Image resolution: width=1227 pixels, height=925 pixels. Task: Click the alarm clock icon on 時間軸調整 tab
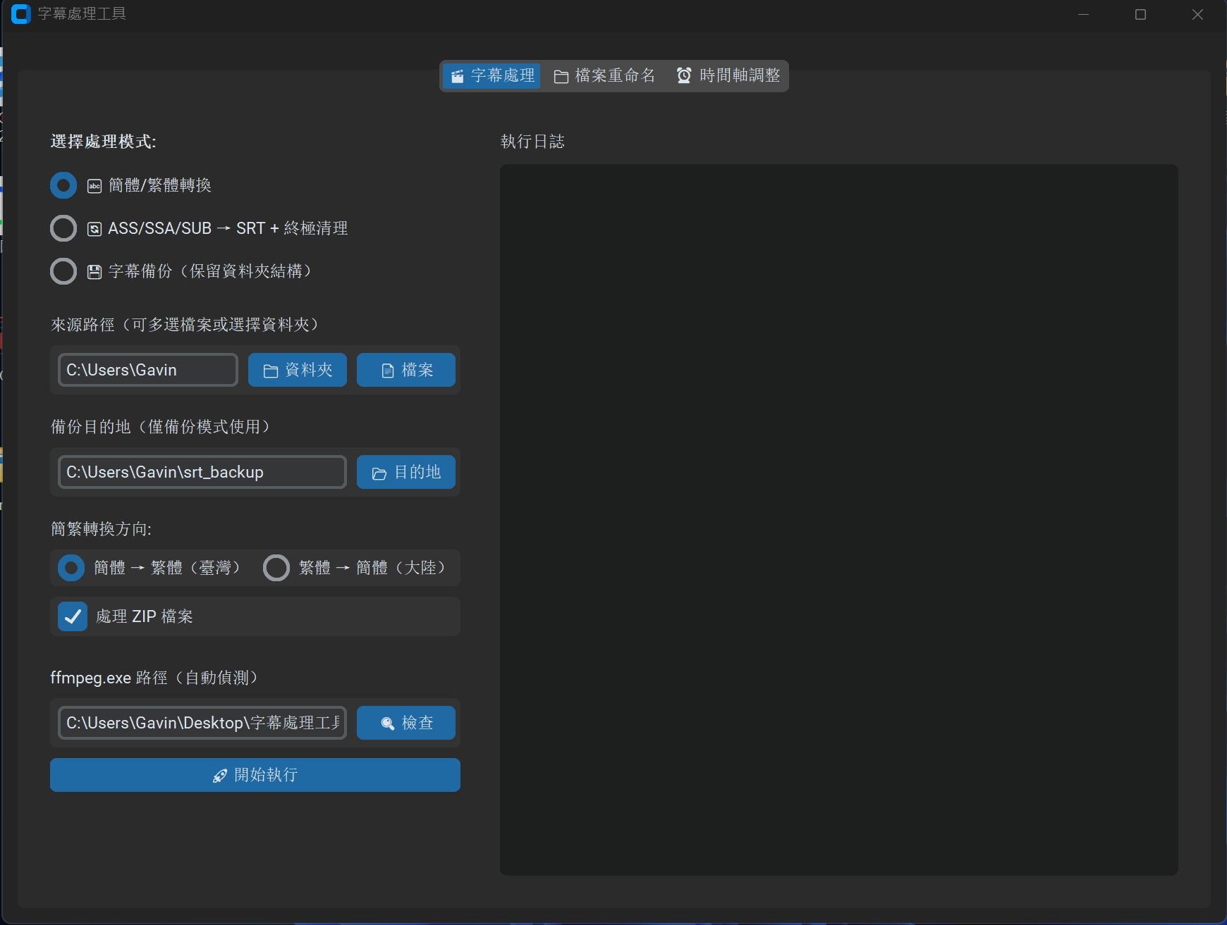tap(683, 75)
